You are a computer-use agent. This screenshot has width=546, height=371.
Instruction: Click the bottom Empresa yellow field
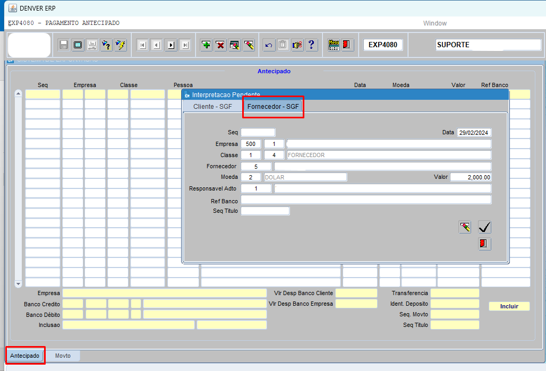(x=165, y=293)
